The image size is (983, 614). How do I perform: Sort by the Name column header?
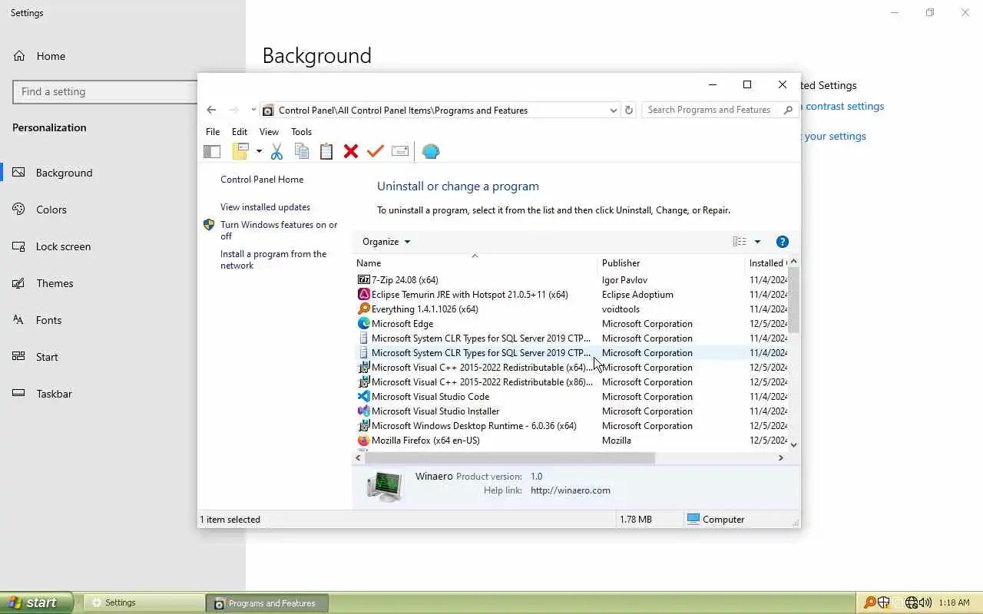click(x=475, y=262)
